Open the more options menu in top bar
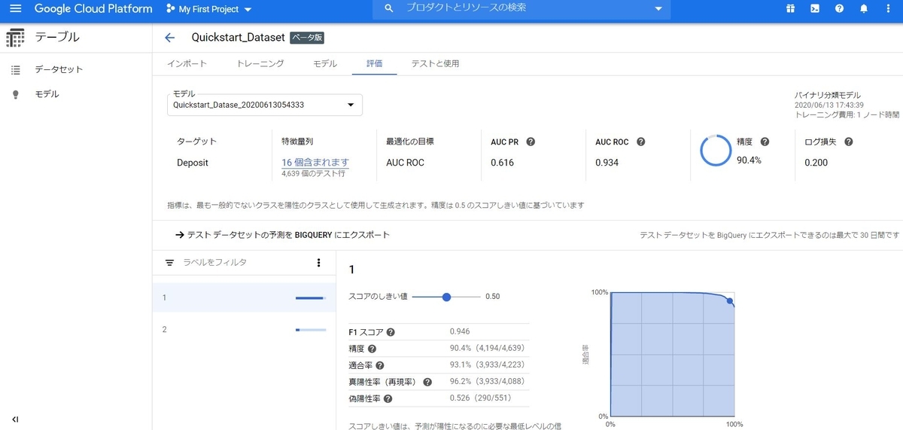Viewport: 903px width, 430px height. pos(888,9)
